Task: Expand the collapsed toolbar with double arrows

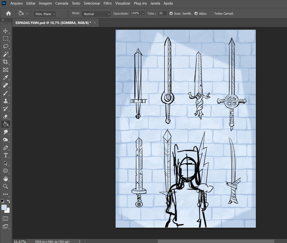Action: 3,20
